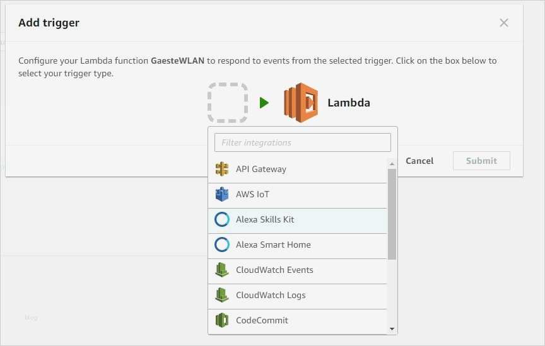Viewport: 545px width, 346px height.
Task: Close the Add trigger dialog
Action: (503, 23)
